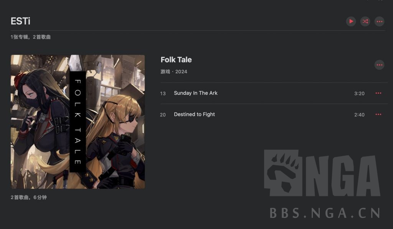This screenshot has width=393, height=229.
Task: Click track number 13
Action: [x=163, y=94]
